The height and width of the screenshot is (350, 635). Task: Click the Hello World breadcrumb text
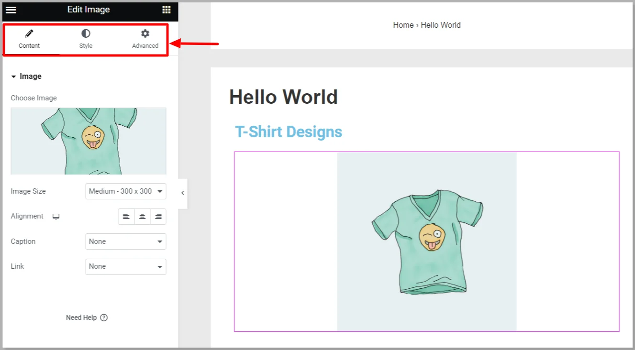pyautogui.click(x=441, y=25)
